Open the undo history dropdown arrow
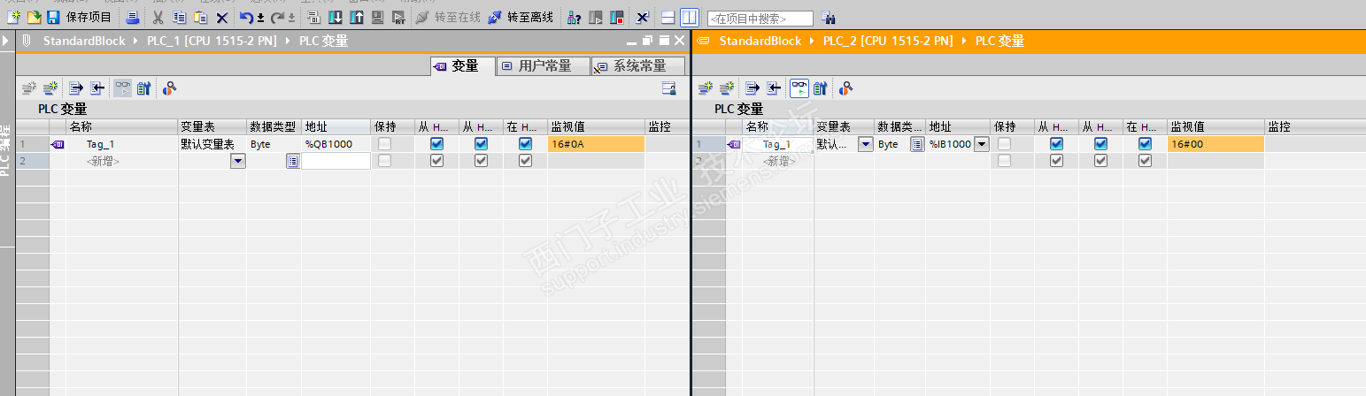 (261, 18)
